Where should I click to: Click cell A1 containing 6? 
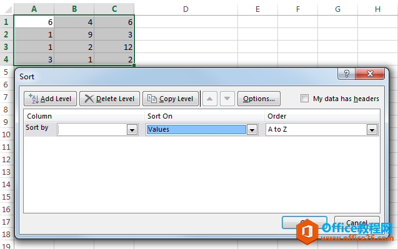point(34,22)
